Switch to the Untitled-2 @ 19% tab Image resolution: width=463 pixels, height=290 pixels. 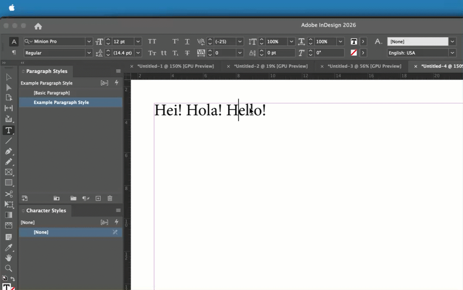(271, 66)
